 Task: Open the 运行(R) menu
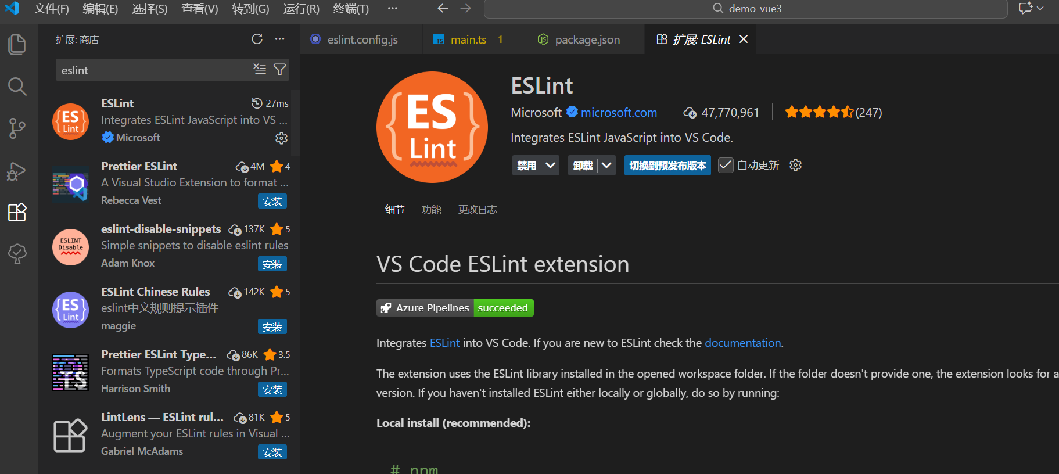pos(301,8)
